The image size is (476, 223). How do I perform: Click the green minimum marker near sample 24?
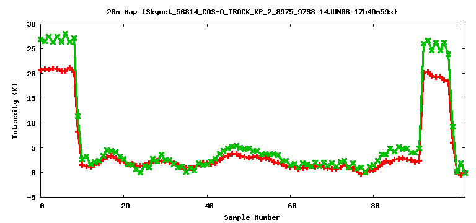click(x=140, y=172)
